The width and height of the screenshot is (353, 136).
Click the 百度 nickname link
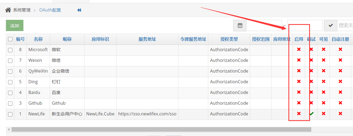pyautogui.click(x=56, y=92)
